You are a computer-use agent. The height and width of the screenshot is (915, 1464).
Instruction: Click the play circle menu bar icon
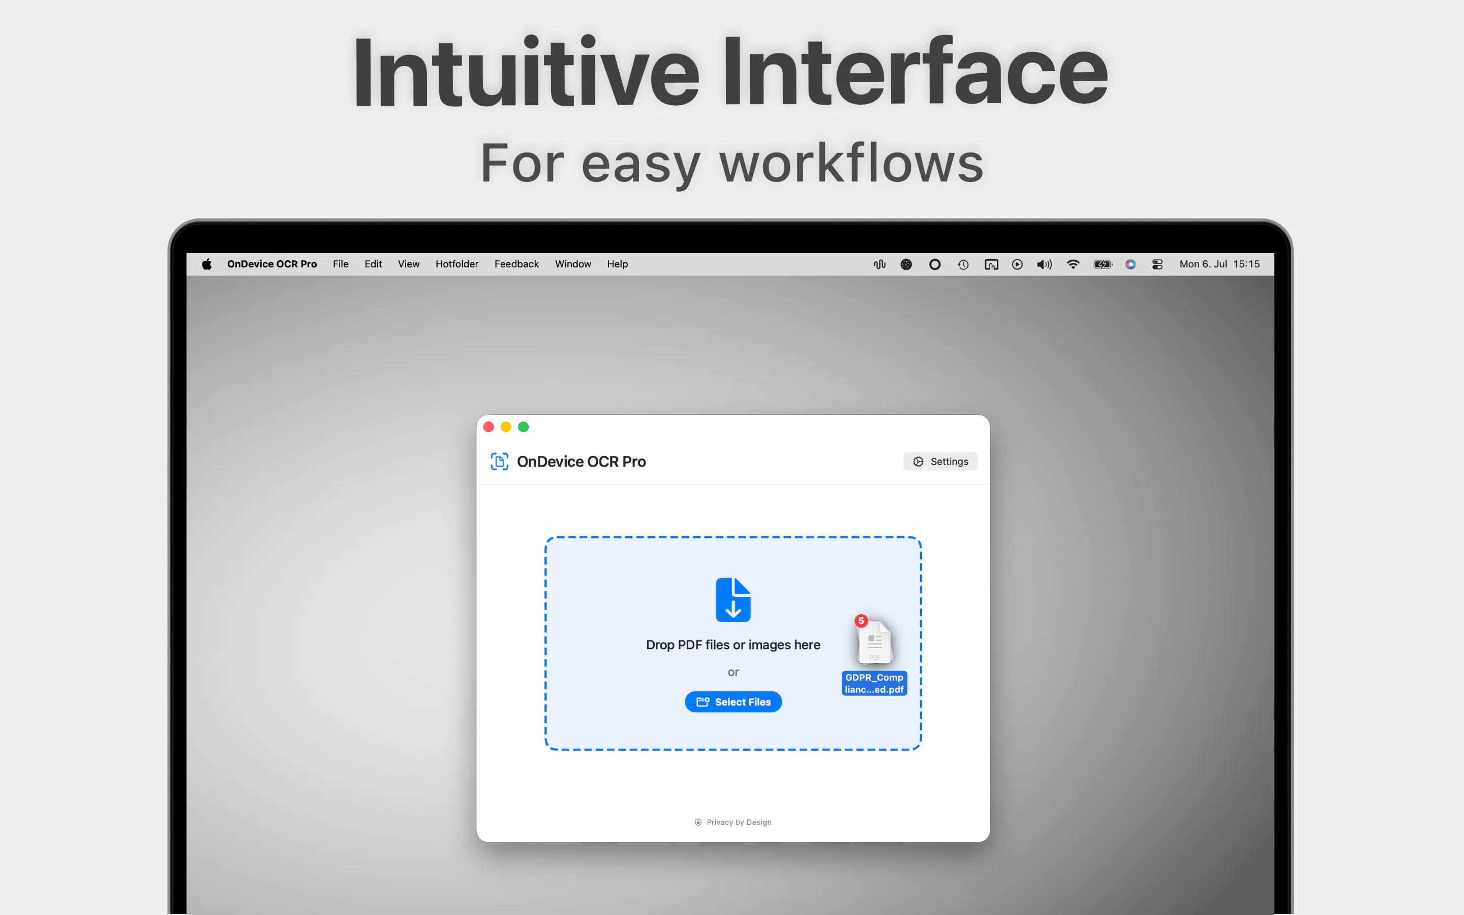point(1018,264)
